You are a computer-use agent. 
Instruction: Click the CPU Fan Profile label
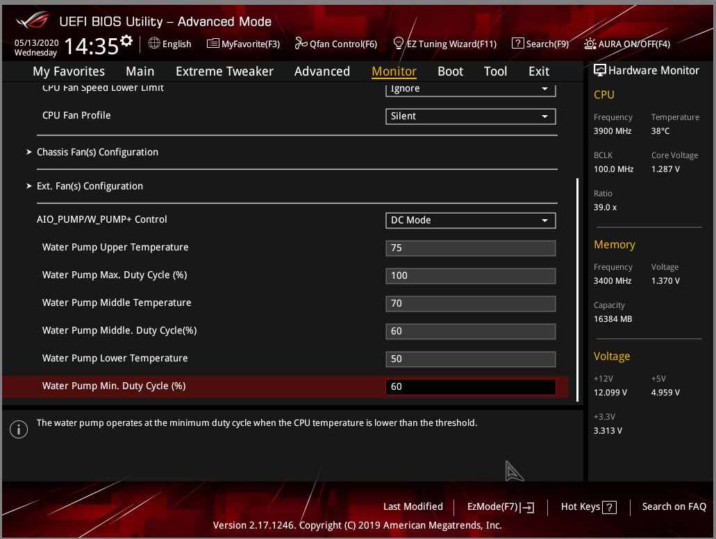pyautogui.click(x=76, y=115)
